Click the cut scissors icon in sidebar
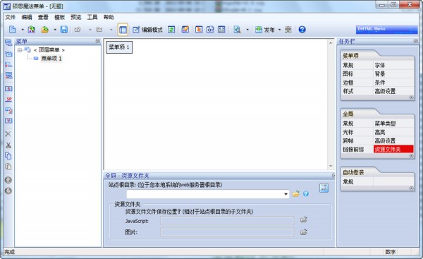This screenshot has width=423, height=259. 8,145
